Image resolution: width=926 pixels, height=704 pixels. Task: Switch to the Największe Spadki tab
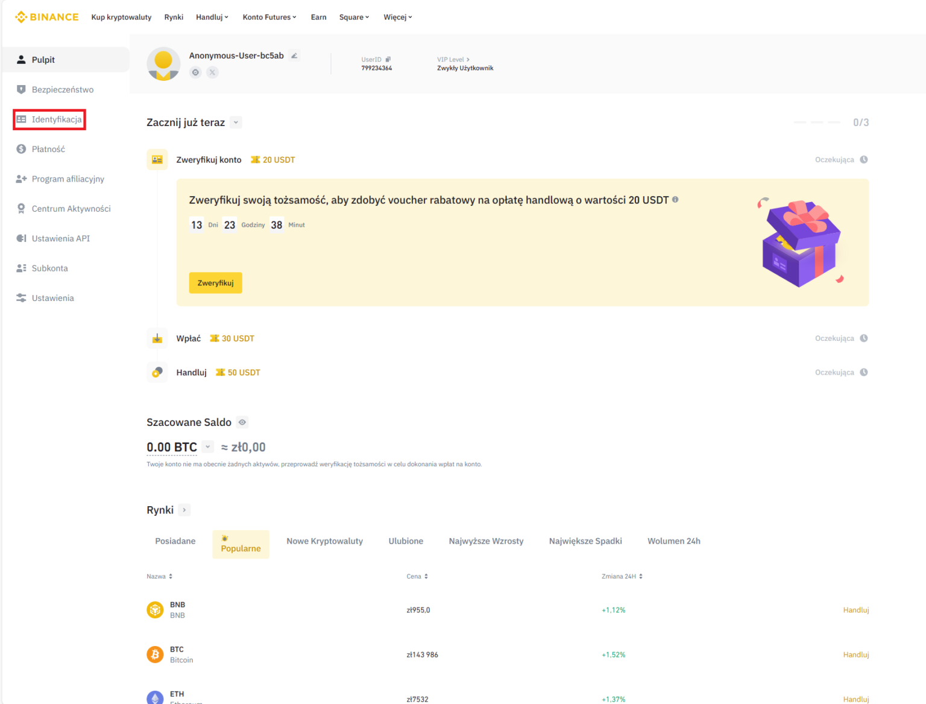585,541
